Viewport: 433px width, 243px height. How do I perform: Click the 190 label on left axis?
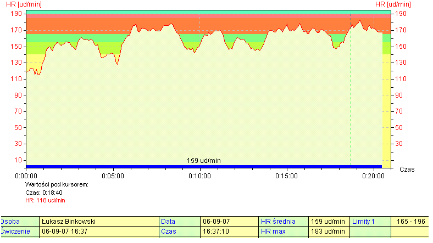pos(16,14)
